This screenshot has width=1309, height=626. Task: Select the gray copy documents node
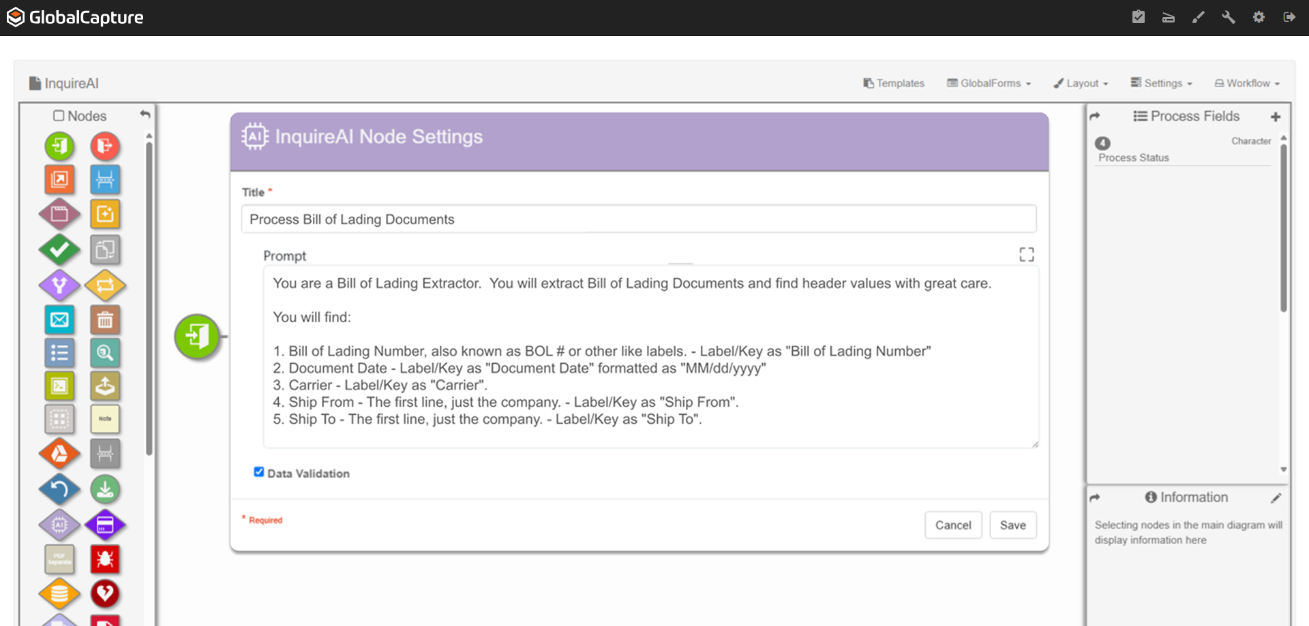click(105, 250)
